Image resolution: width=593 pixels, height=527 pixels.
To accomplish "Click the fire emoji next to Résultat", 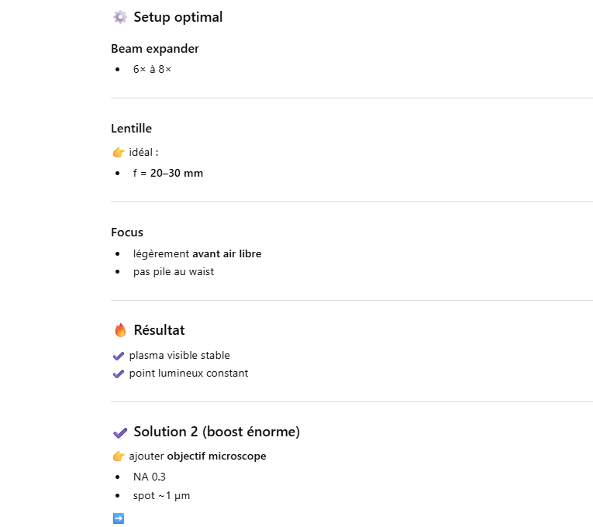I will (119, 330).
